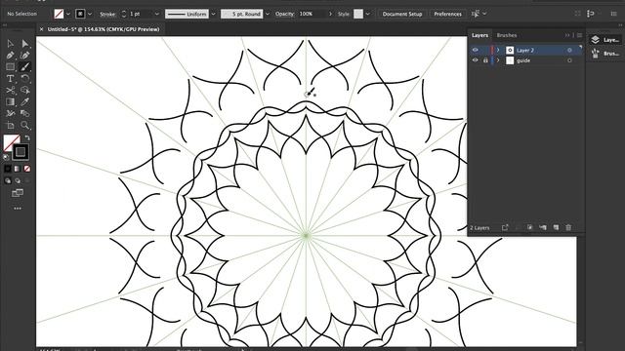Switch to Brushes tab

[507, 35]
